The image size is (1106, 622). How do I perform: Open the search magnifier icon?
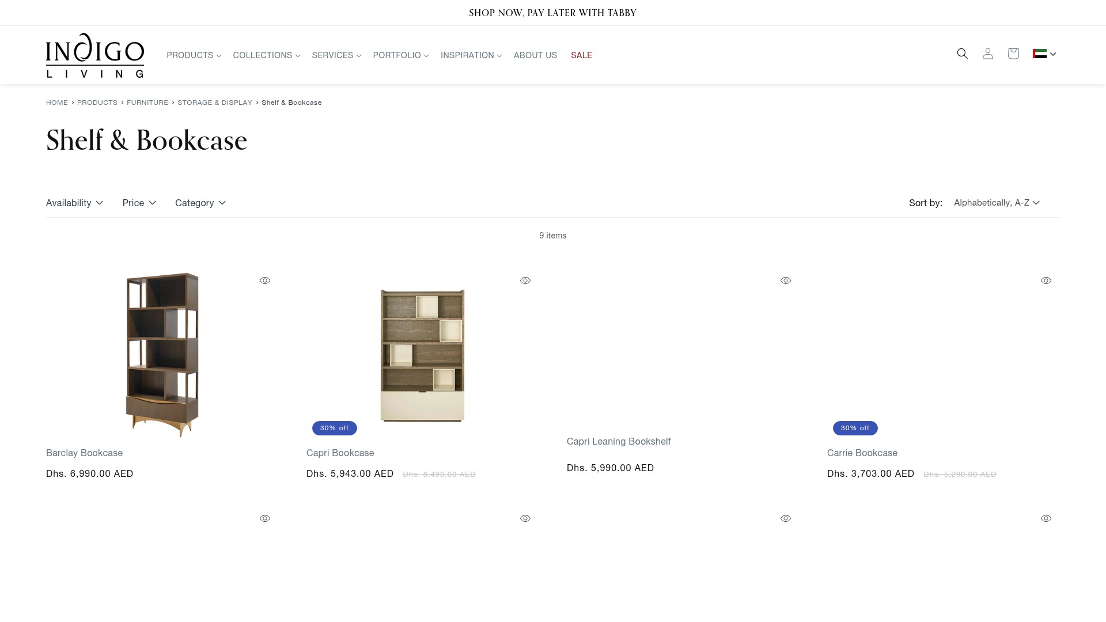click(962, 54)
